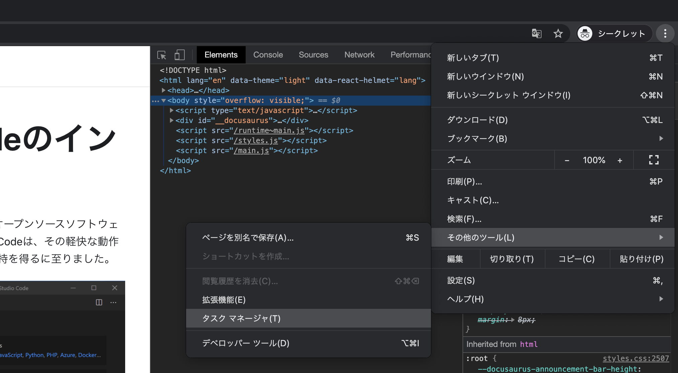
Task: Open the translate page icon in address bar
Action: (536, 33)
